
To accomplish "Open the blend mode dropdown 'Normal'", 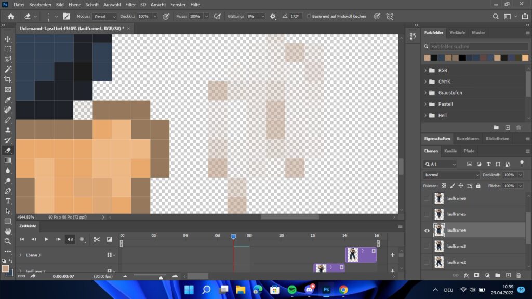I will (451, 175).
